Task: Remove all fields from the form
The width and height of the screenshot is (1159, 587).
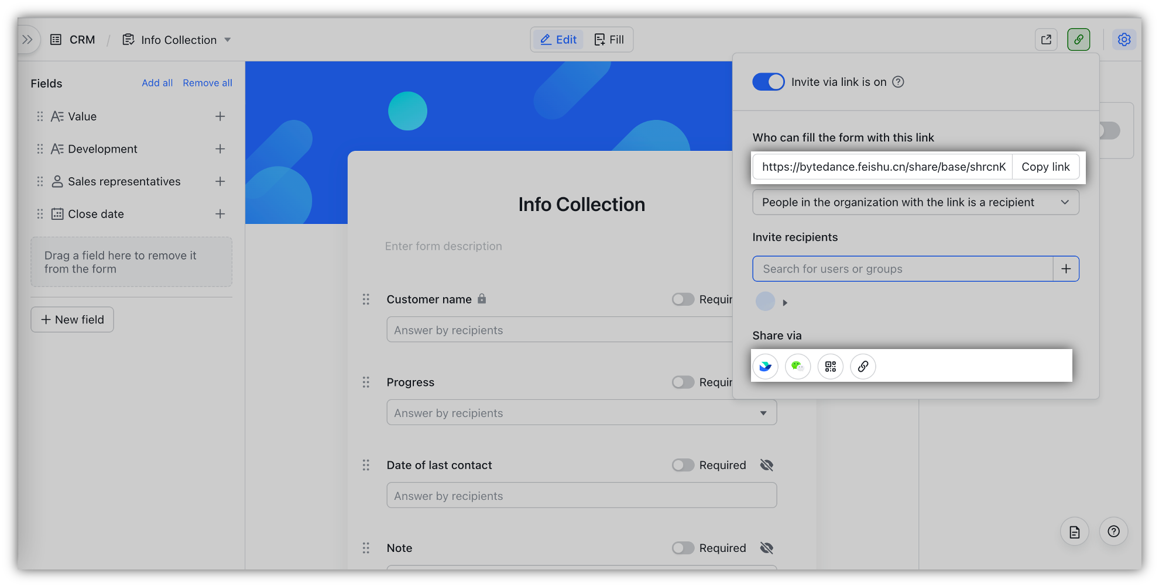Action: click(x=207, y=82)
